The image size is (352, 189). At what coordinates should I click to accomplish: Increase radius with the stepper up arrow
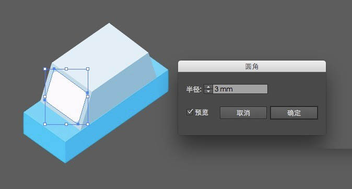click(x=208, y=87)
